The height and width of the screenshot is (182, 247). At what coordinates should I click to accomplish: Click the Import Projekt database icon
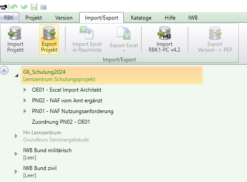click(15, 33)
